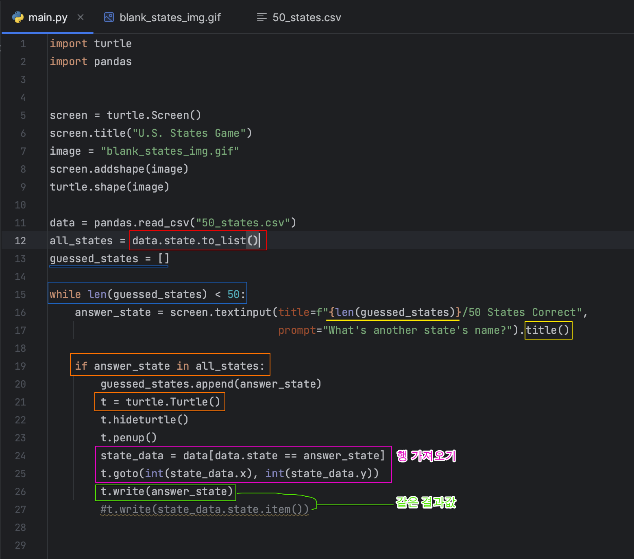The image size is (634, 559).
Task: Click 'state_data = data[data.state == answer_state]' line
Action: click(x=243, y=456)
